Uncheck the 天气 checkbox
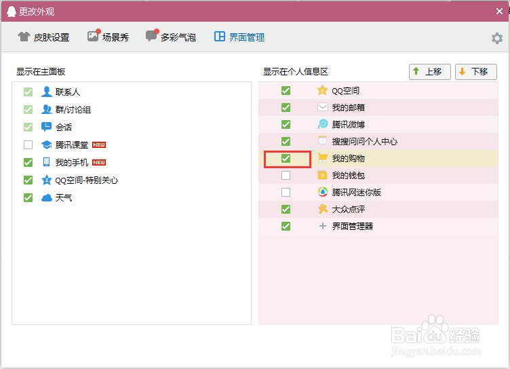510x369 pixels. [x=28, y=197]
